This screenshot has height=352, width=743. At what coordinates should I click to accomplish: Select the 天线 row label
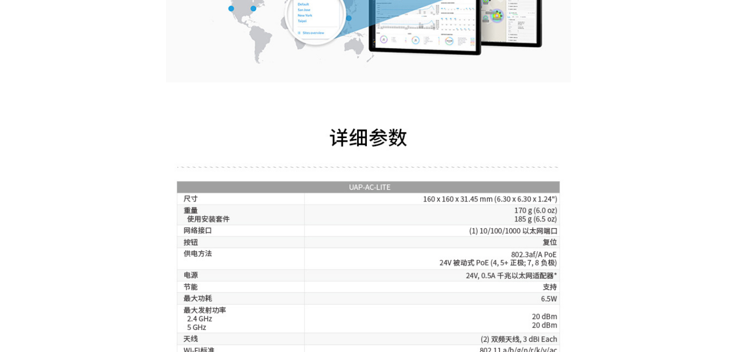click(x=191, y=338)
